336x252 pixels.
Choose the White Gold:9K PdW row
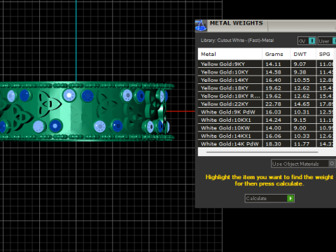tap(266, 112)
